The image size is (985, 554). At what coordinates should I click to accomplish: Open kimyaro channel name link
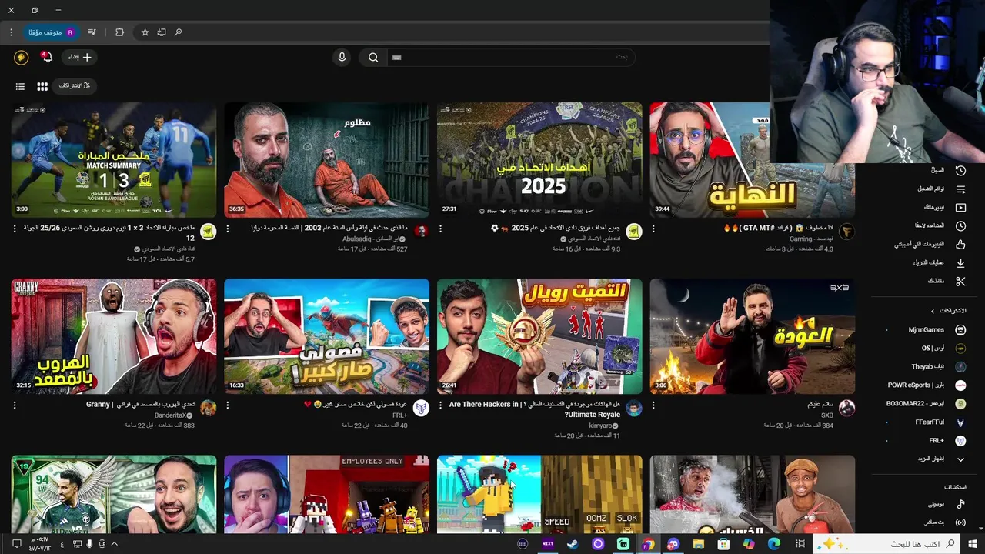(600, 426)
